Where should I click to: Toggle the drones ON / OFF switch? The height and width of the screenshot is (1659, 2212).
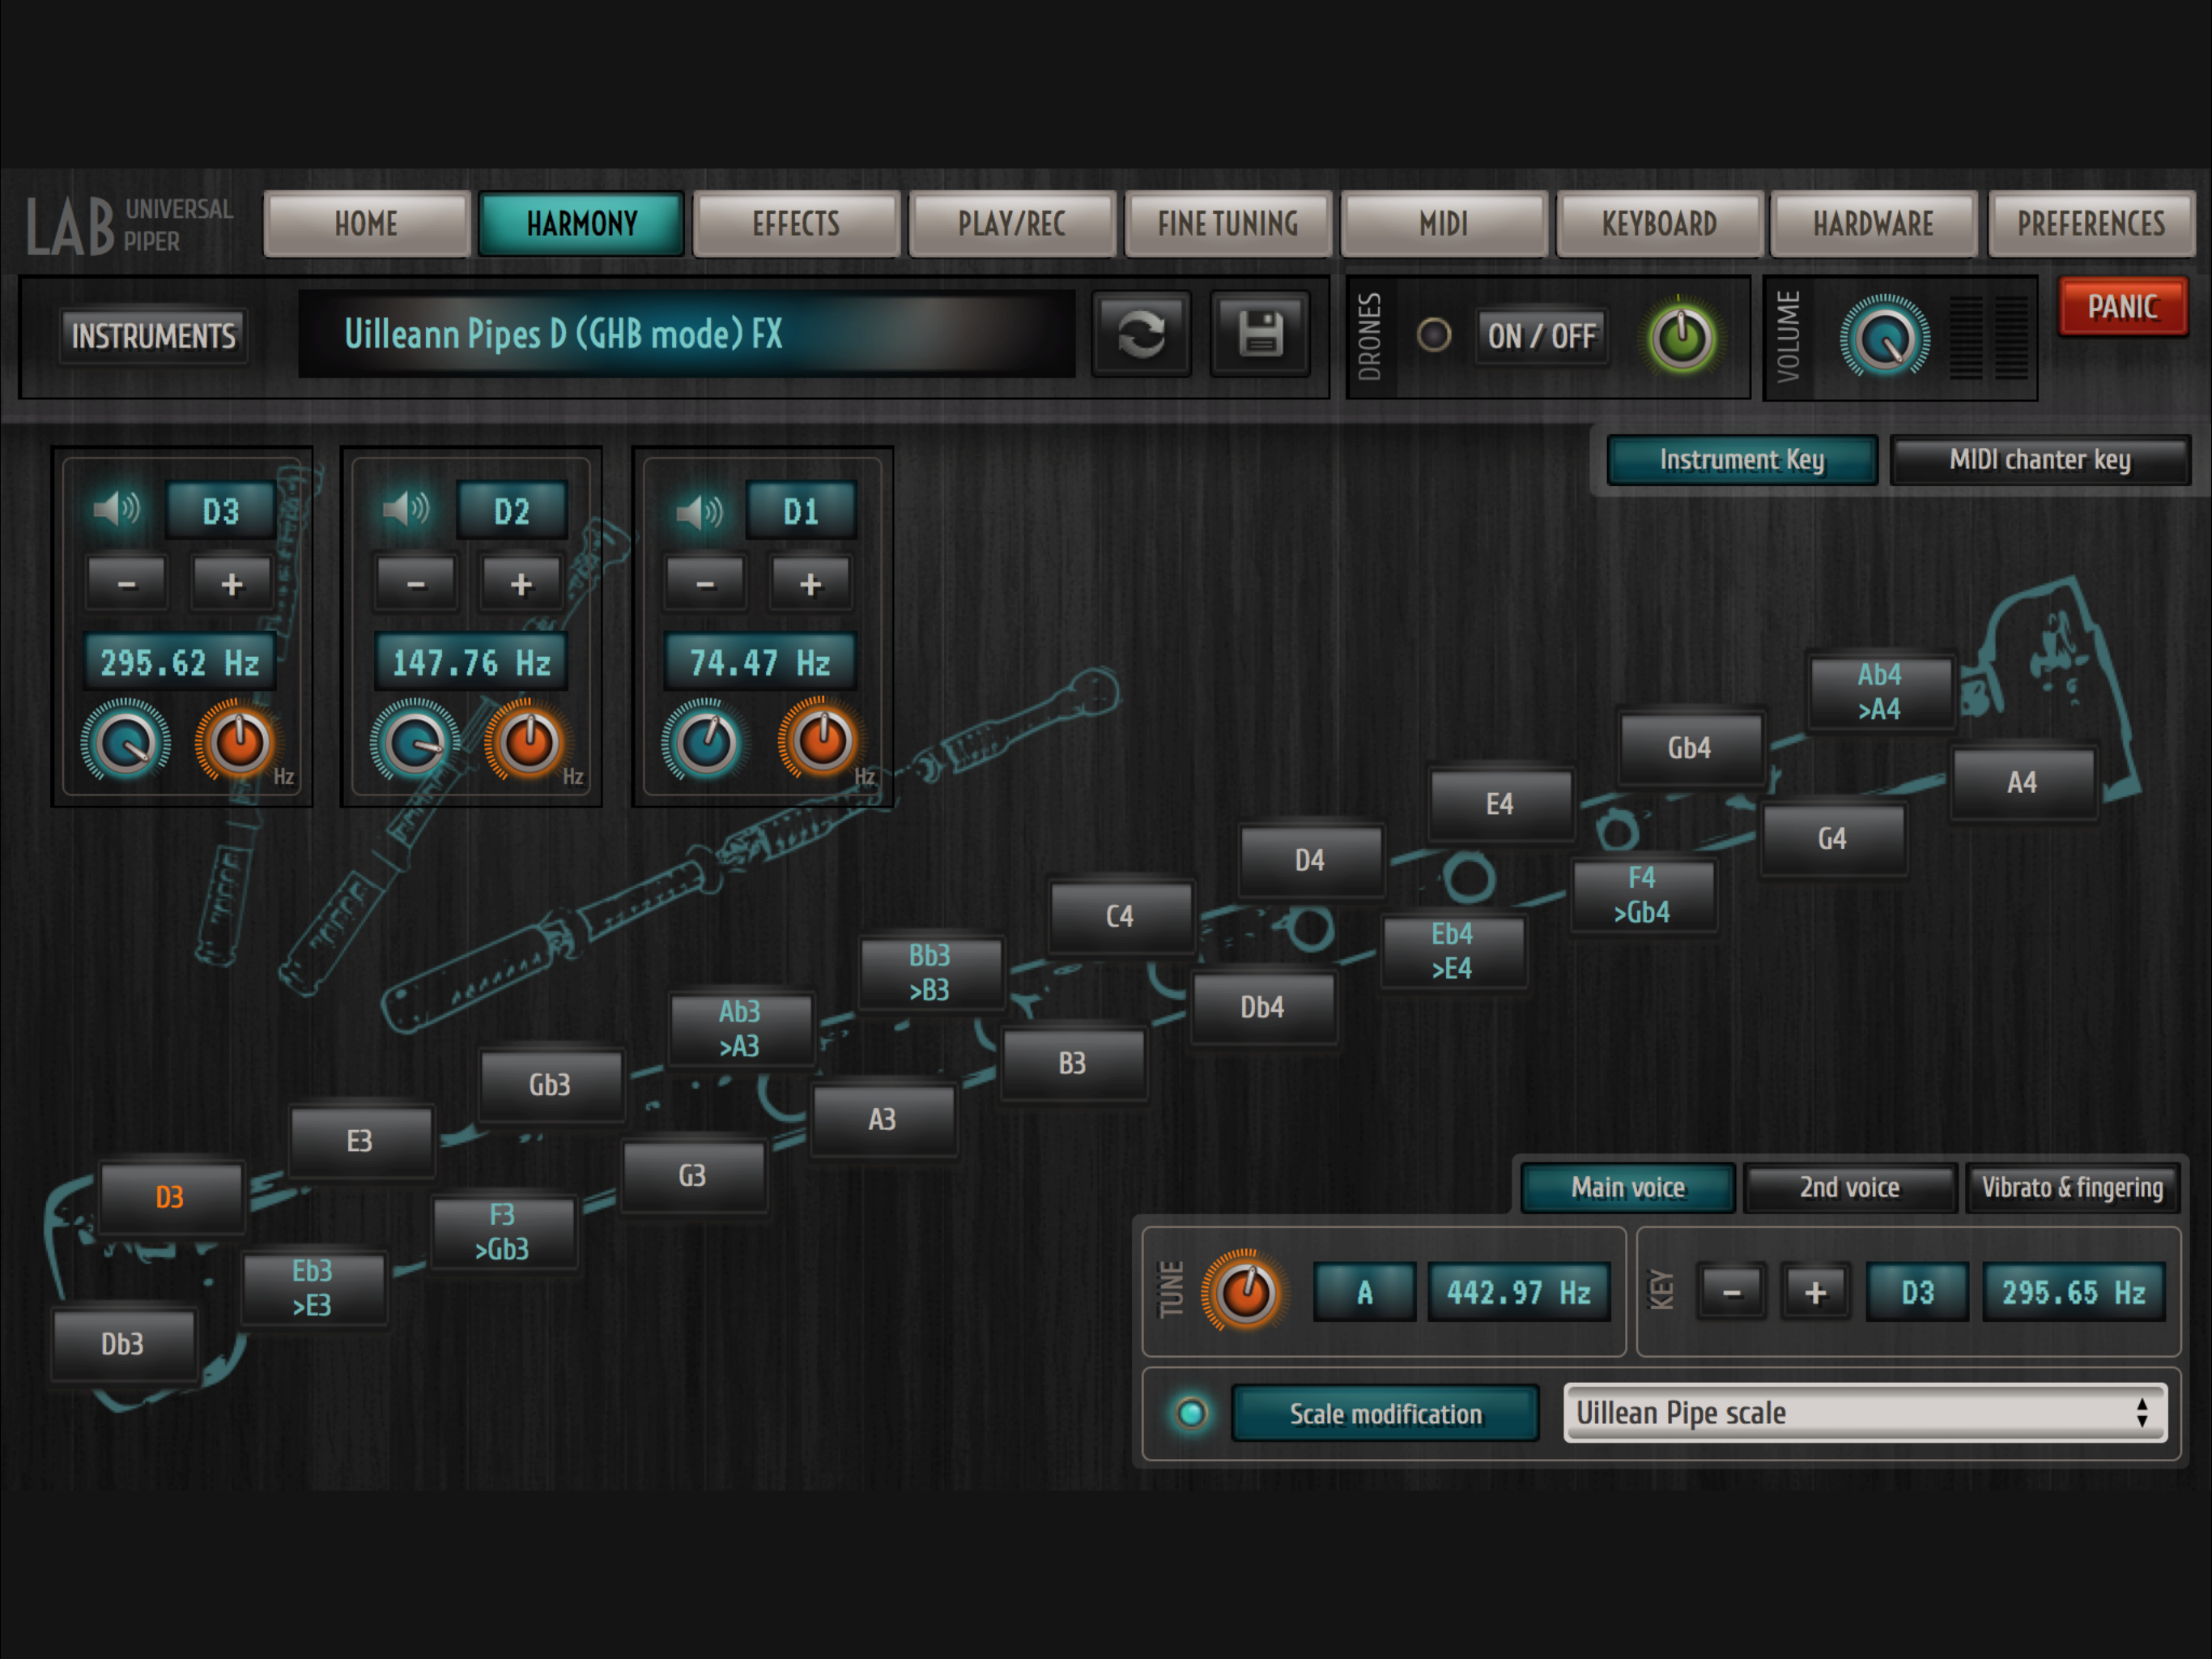pyautogui.click(x=1541, y=336)
